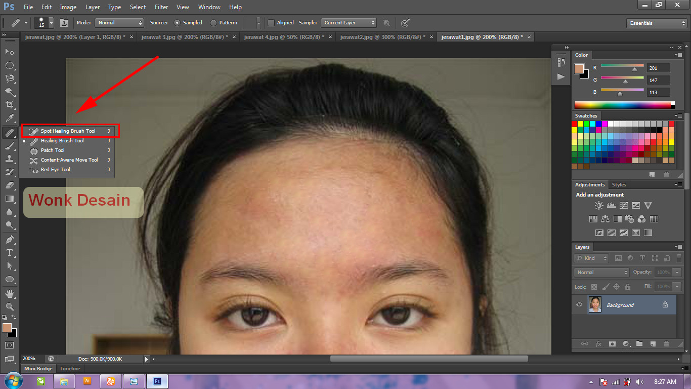Click the delete layer trash icon

pyautogui.click(x=666, y=343)
